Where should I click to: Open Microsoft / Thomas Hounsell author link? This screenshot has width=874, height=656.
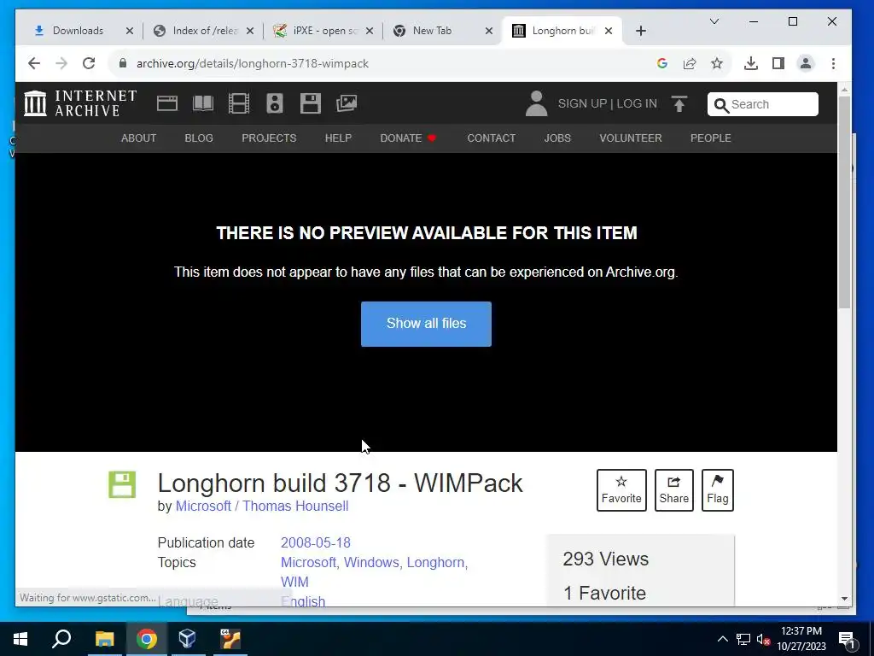[262, 506]
